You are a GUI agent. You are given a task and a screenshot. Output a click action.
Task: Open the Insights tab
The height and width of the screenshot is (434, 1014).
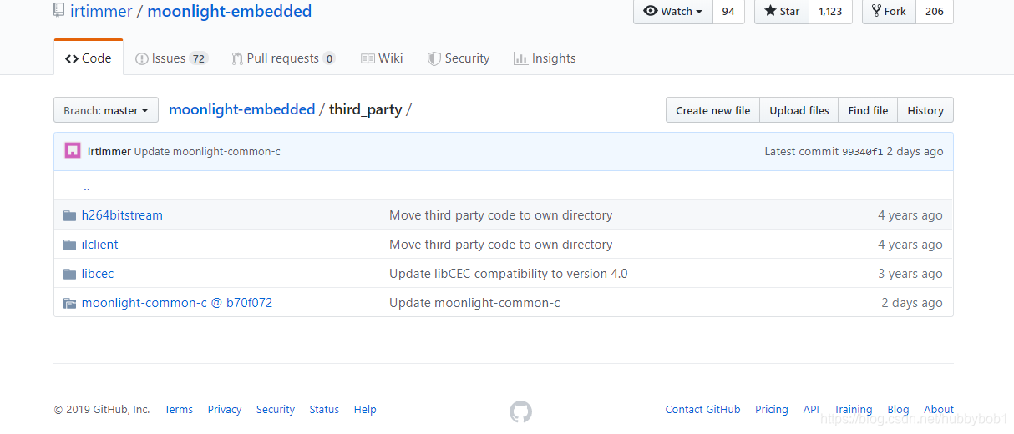pyautogui.click(x=545, y=58)
